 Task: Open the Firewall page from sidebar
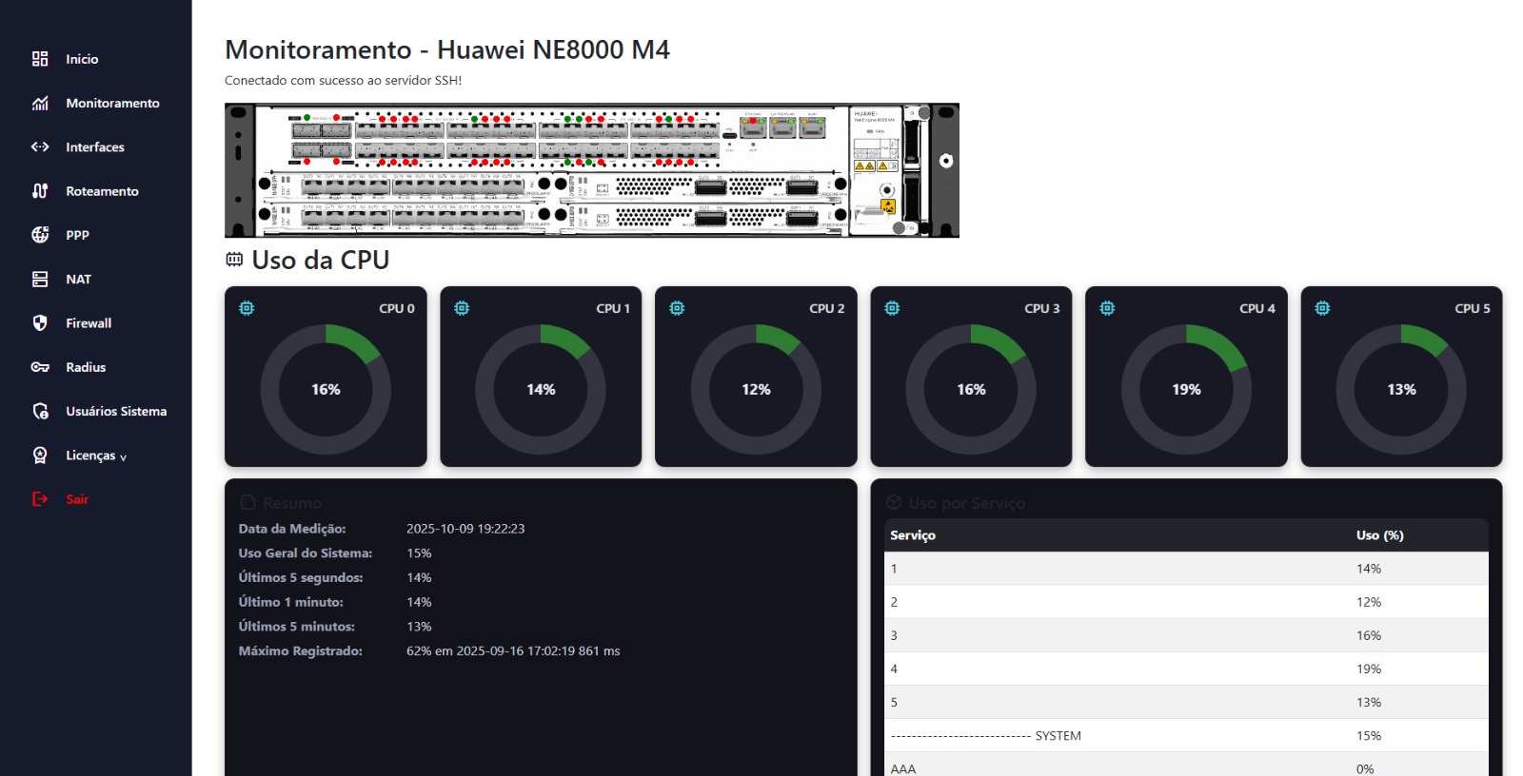(89, 323)
